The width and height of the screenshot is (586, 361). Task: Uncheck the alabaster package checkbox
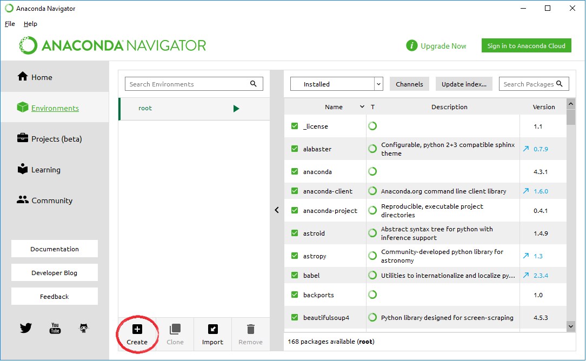(295, 149)
